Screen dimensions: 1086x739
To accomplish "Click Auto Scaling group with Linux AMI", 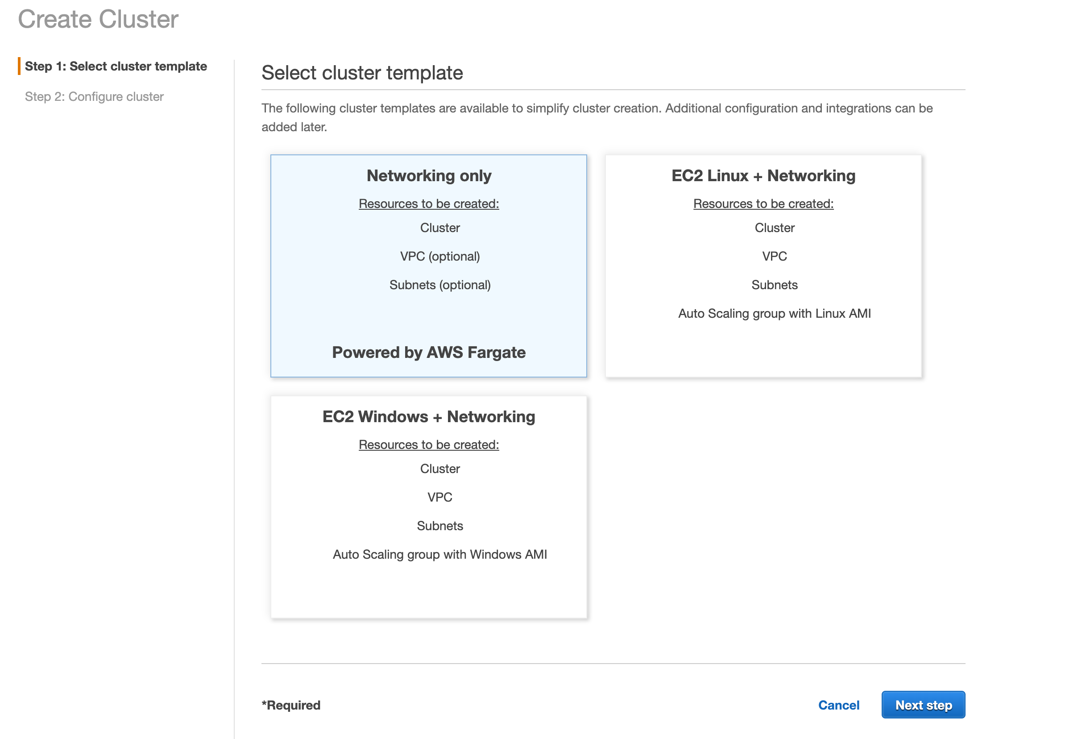I will click(774, 313).
